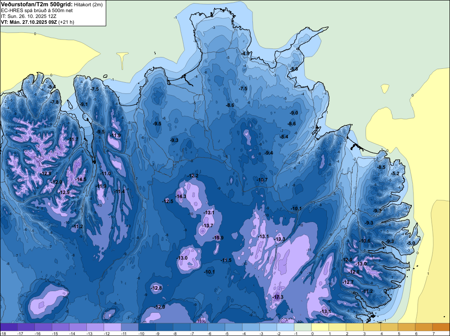Click the temperature label "-8.4"
The width and height of the screenshot is (450, 336).
[284, 137]
